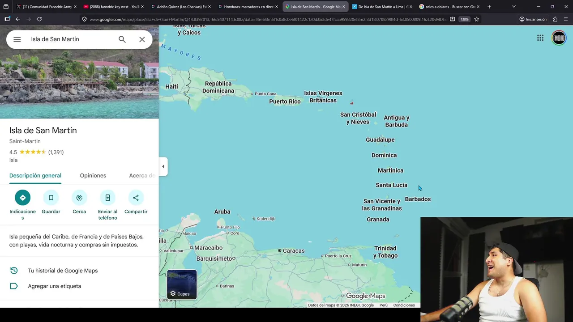Open the island header photo
The height and width of the screenshot is (322, 573).
[79, 72]
